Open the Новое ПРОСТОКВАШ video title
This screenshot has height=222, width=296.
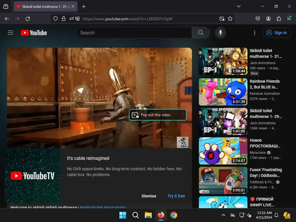point(265,143)
